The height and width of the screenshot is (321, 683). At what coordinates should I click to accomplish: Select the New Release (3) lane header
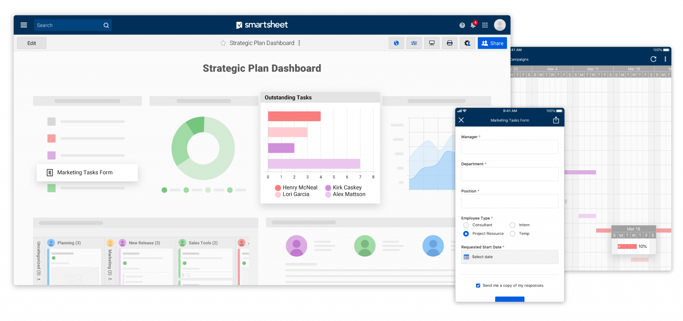point(144,243)
